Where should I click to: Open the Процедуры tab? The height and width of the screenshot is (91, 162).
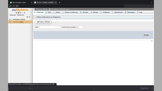[130, 12]
